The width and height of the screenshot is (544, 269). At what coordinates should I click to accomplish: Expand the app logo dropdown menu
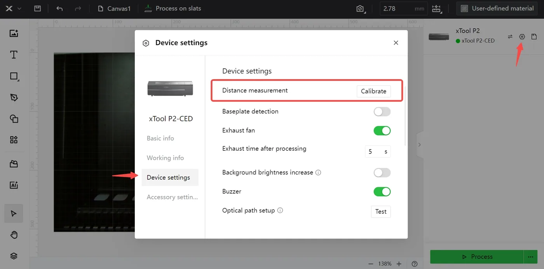(14, 8)
